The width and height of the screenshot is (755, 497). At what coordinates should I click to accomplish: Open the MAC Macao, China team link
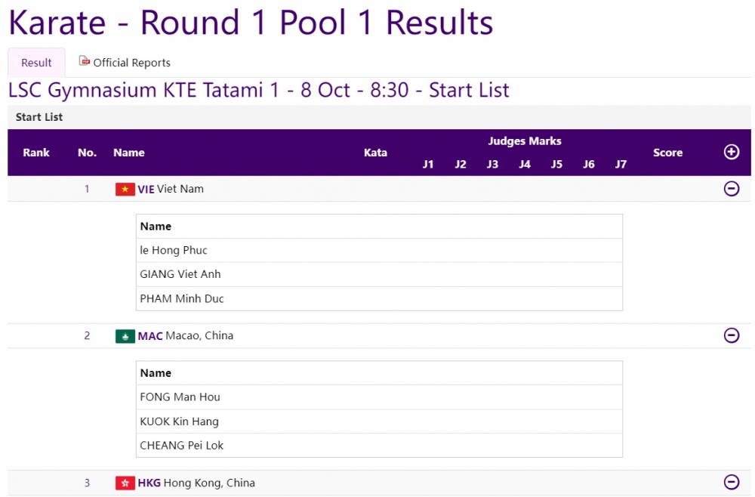[186, 336]
